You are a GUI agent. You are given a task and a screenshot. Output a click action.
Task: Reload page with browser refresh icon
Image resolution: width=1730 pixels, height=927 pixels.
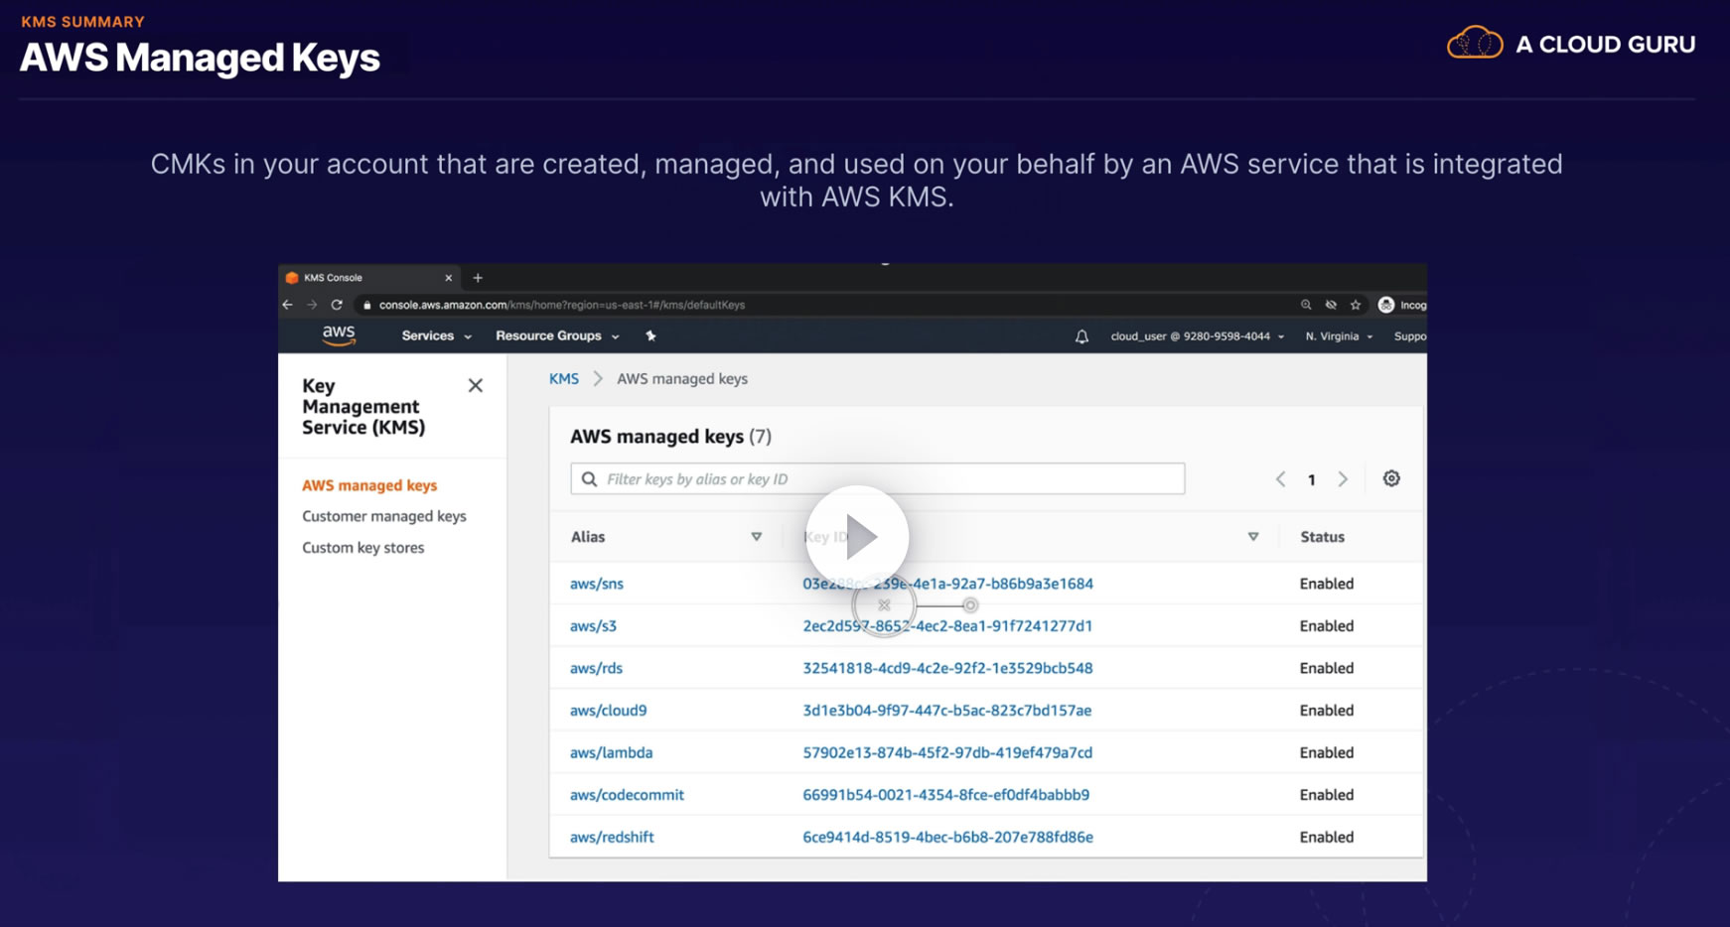click(337, 305)
